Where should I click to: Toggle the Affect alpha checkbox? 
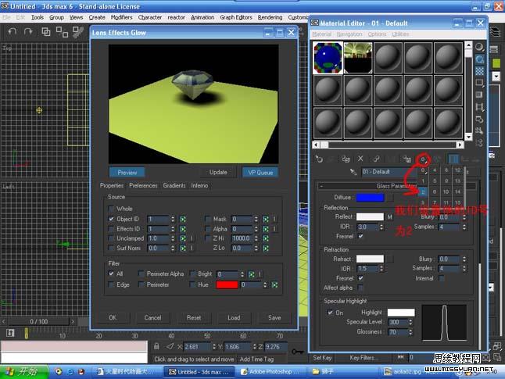pos(360,288)
